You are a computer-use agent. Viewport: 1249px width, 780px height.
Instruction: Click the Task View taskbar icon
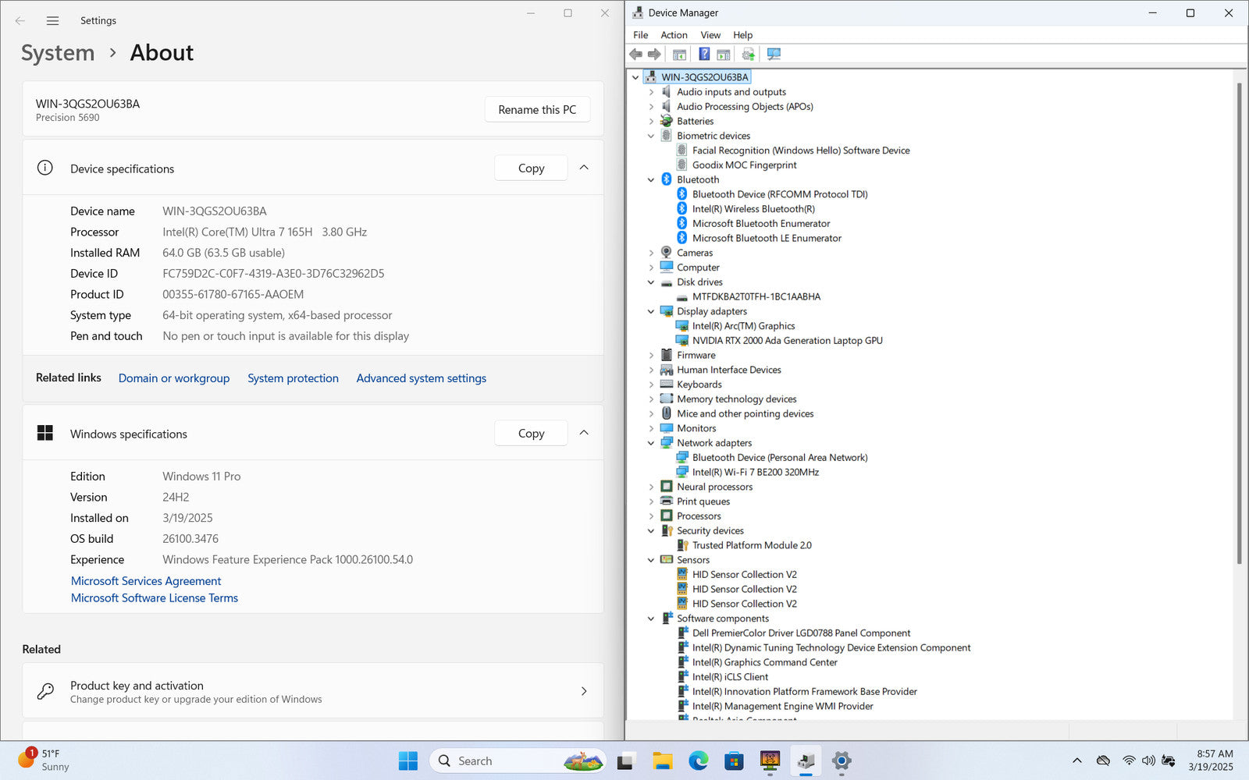626,761
